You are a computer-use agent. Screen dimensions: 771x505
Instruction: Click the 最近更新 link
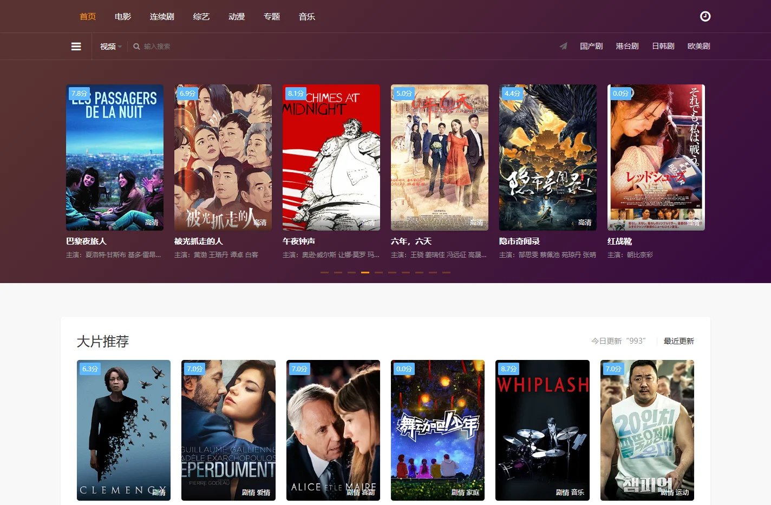(x=679, y=341)
